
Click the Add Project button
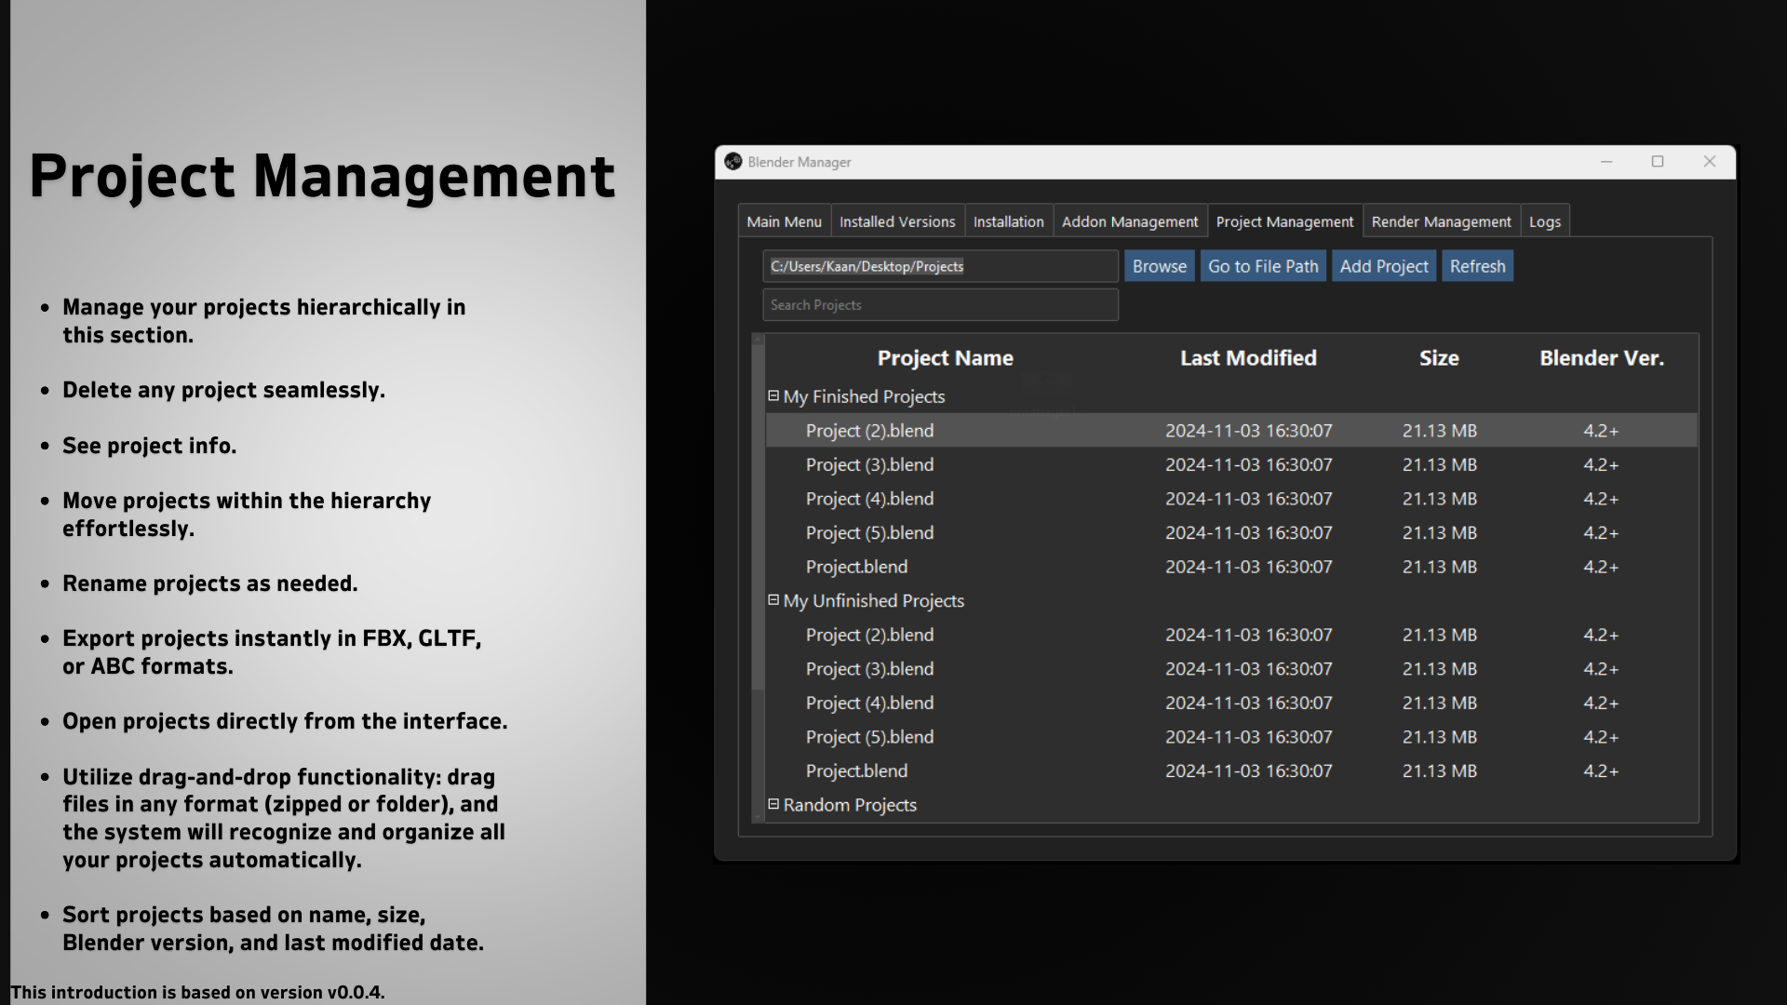click(x=1383, y=266)
